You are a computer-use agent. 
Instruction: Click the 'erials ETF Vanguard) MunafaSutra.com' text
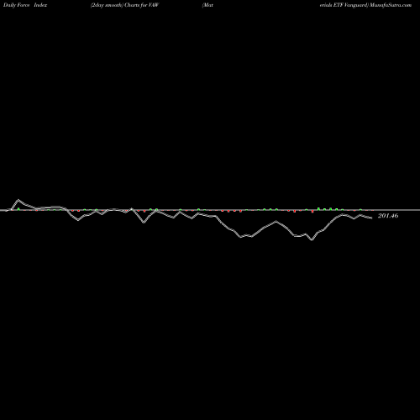pos(365,5)
